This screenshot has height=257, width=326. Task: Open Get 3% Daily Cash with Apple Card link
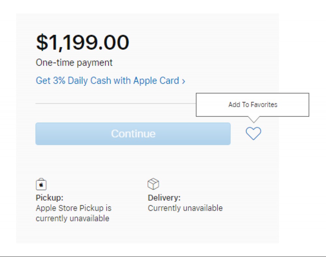click(x=111, y=81)
